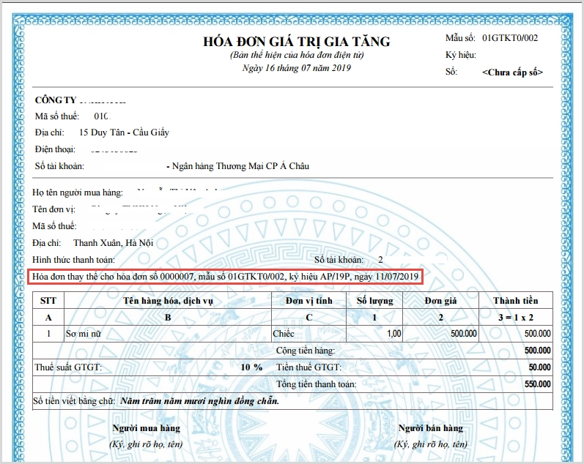Click Ngân hàng Thương Mại CP Á Châu
Screen dimensions: 584x464
coord(242,166)
